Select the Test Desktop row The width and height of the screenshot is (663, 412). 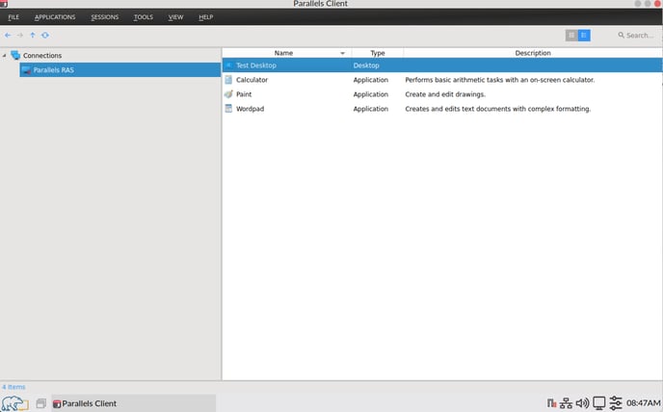tap(442, 65)
